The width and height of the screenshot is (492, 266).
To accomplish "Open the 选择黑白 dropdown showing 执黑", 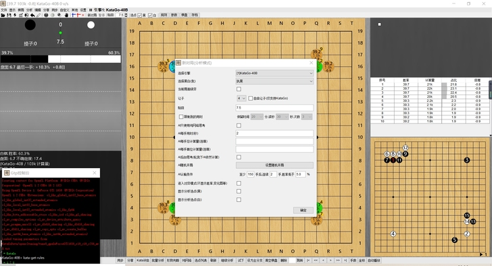I will [274, 81].
